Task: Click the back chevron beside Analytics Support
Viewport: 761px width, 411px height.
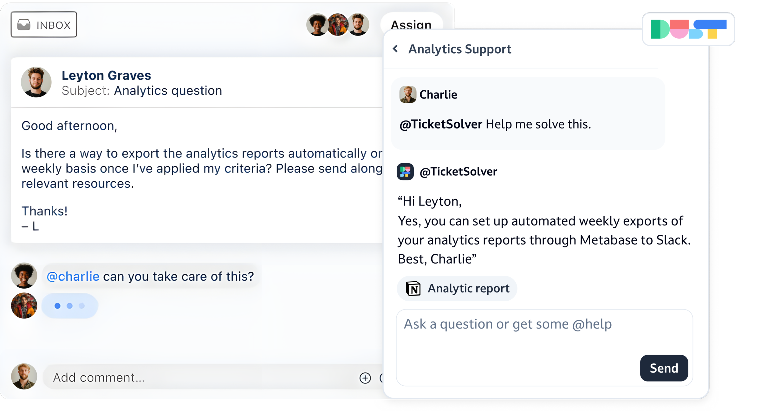Action: (395, 49)
